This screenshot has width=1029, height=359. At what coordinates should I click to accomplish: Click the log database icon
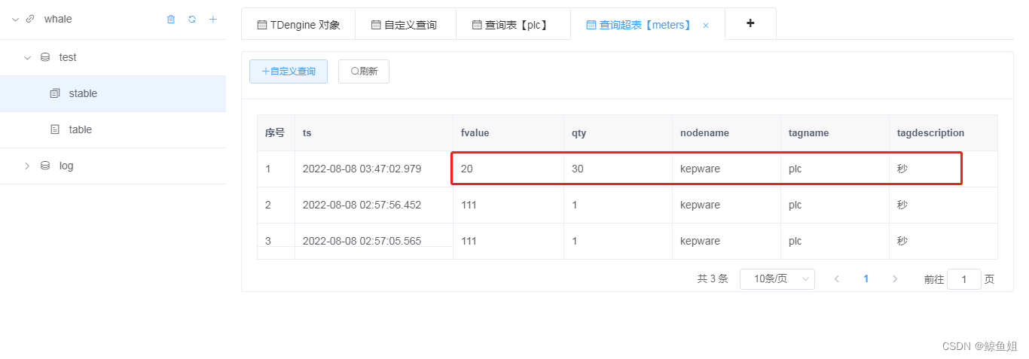pyautogui.click(x=45, y=166)
